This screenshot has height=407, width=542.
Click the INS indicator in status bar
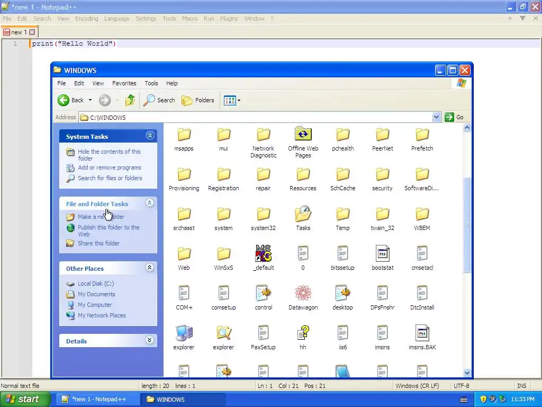[x=521, y=386]
